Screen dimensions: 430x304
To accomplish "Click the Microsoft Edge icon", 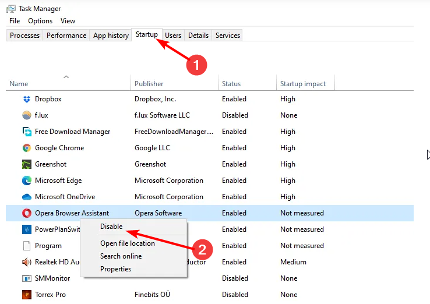I will click(x=27, y=181).
